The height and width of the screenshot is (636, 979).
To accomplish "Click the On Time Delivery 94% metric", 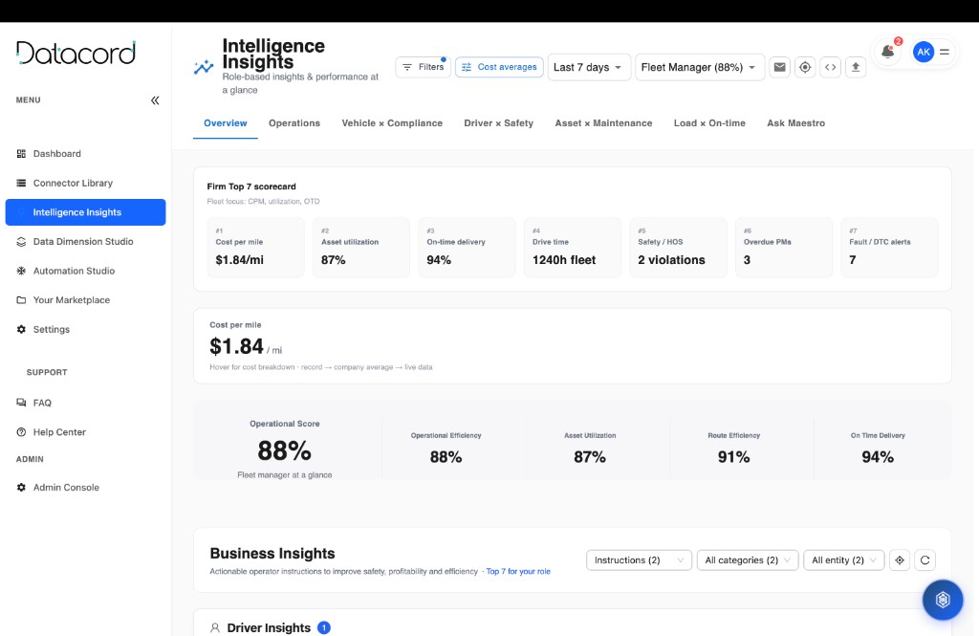I will [x=878, y=449].
